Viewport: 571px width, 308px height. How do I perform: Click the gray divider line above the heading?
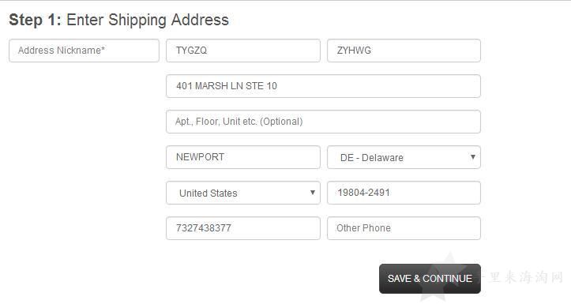[x=286, y=0]
